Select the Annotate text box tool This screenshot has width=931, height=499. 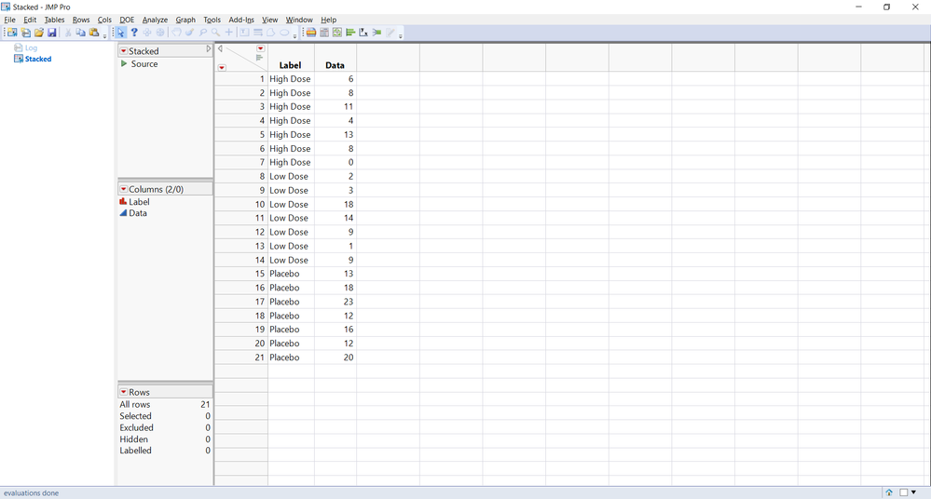(244, 33)
